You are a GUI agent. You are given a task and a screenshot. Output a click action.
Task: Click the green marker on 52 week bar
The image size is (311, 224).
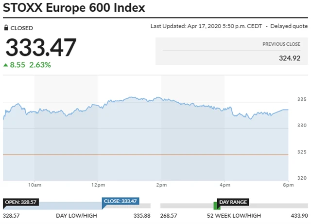217,207
